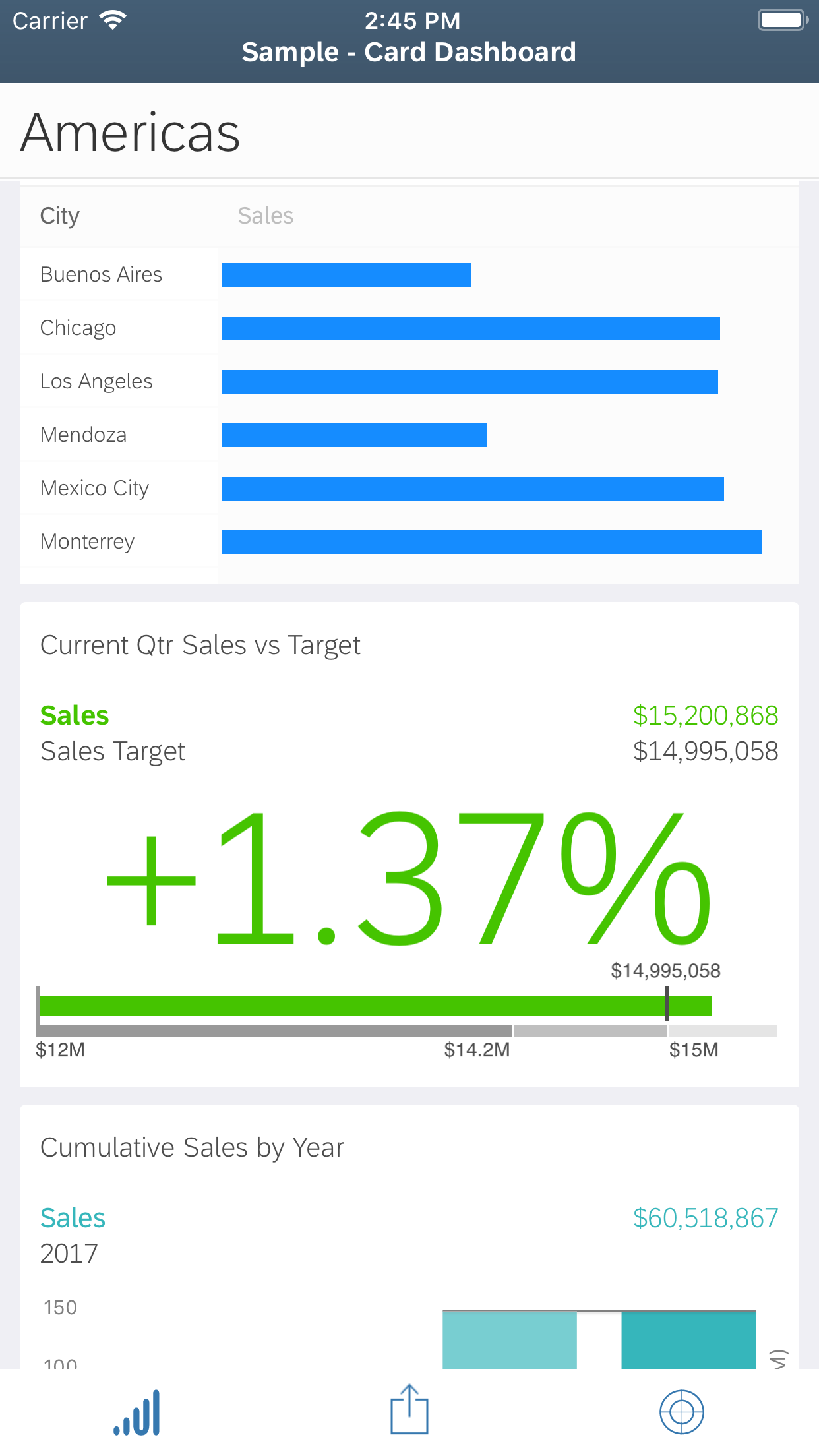Image resolution: width=819 pixels, height=1456 pixels.
Task: Select the Los Angeles sales bar
Action: (470, 382)
